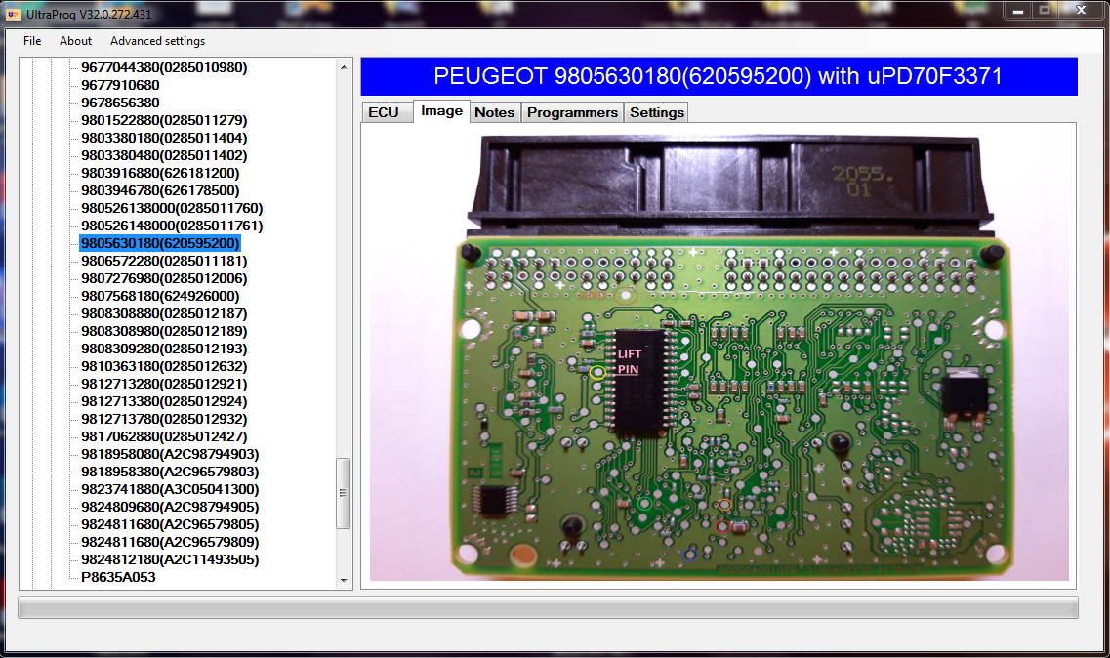Select highlighted item 9805630180(620595200)
Viewport: 1110px width, 658px height.
pyautogui.click(x=160, y=243)
